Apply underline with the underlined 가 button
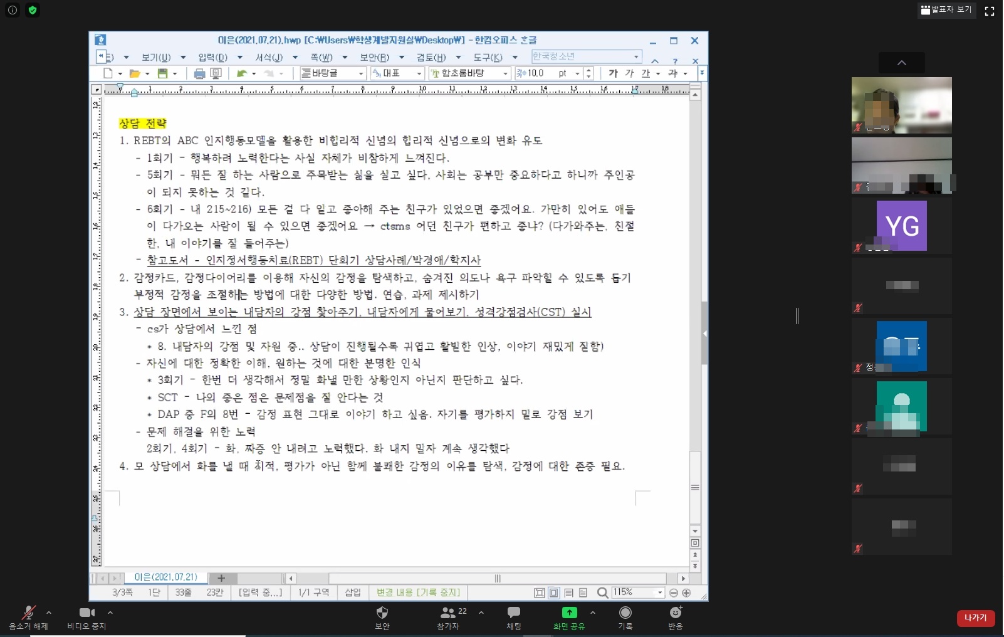This screenshot has width=1004, height=637. pyautogui.click(x=646, y=73)
